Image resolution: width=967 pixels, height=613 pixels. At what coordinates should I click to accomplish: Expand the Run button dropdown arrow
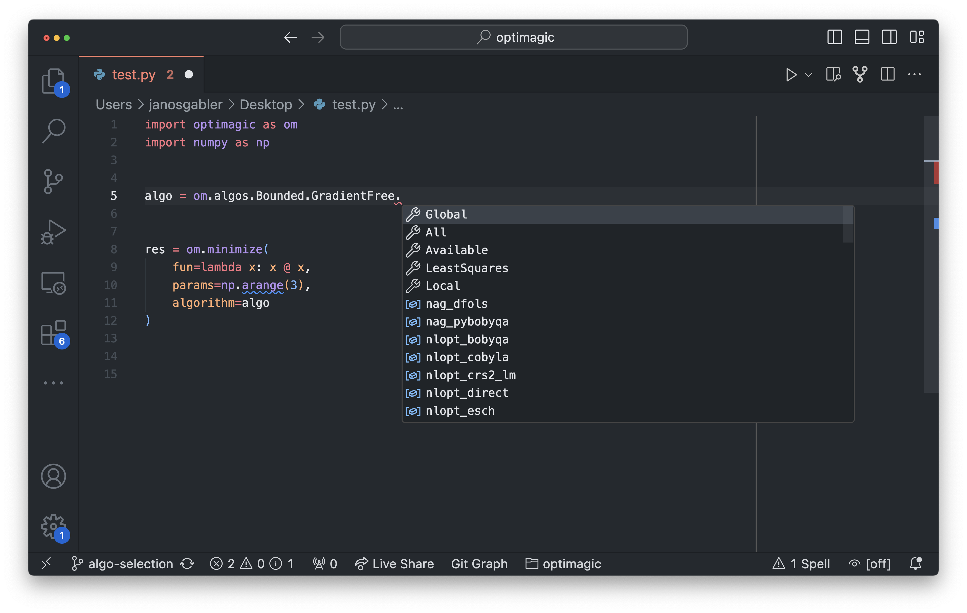tap(809, 75)
